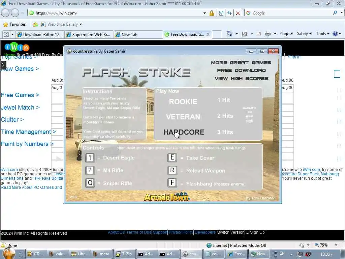Open the zoom level dropdown arrow
This screenshot has width=345, height=259.
point(336,245)
